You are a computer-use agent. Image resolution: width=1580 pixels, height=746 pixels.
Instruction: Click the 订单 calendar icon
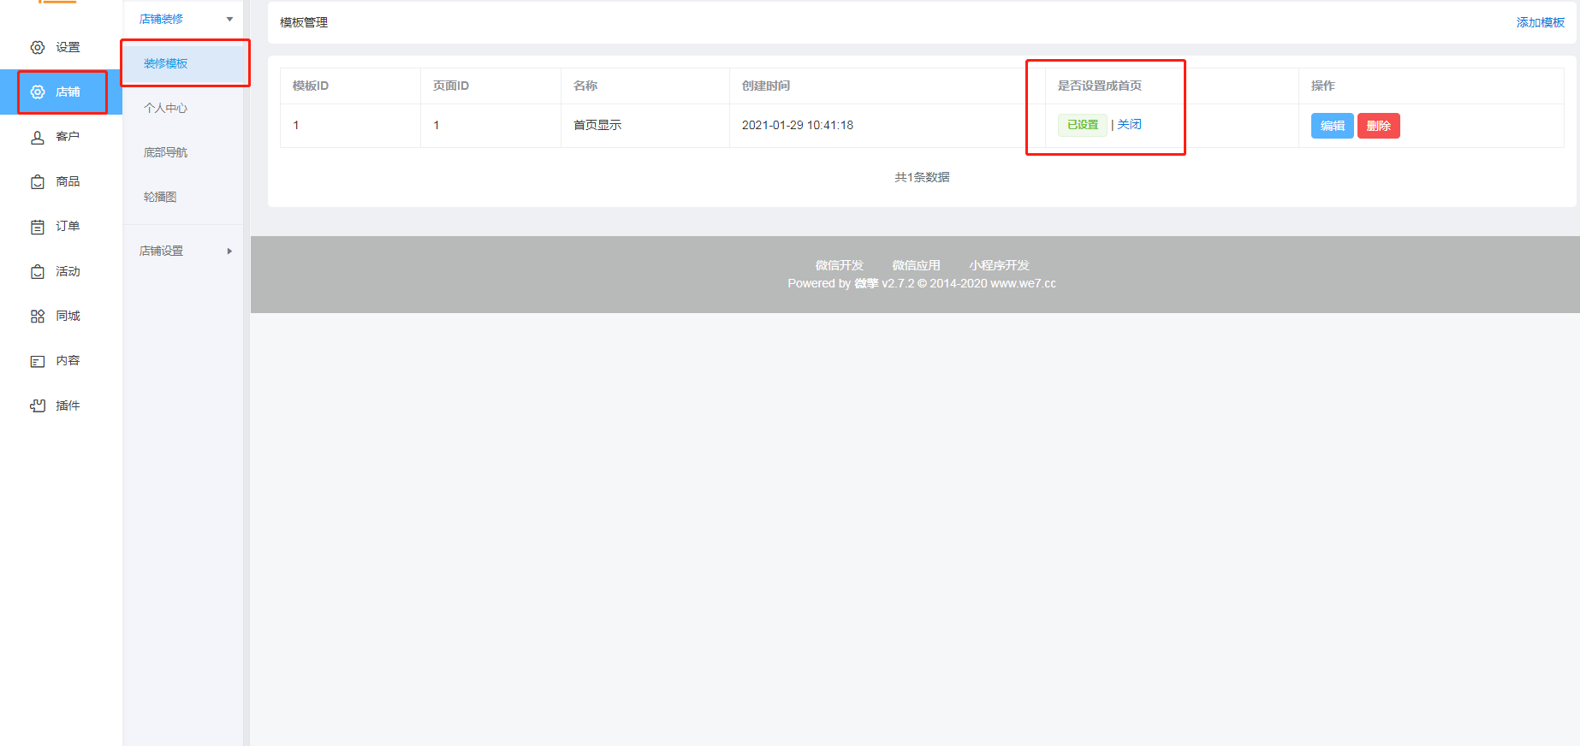click(x=38, y=227)
